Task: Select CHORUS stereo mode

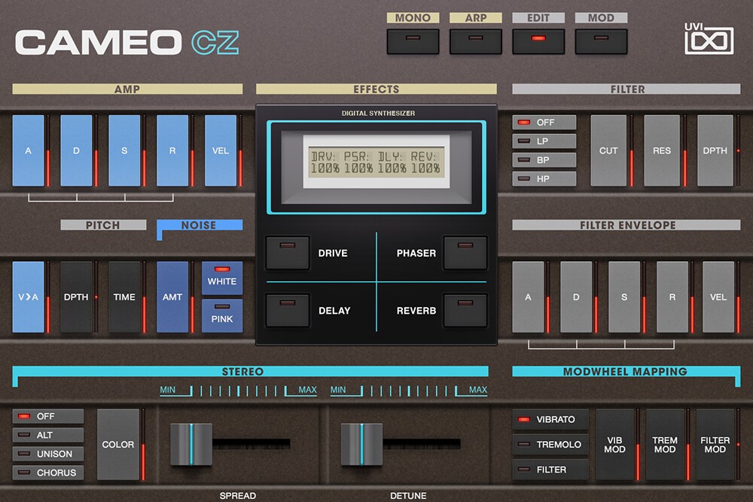Action: pos(48,473)
